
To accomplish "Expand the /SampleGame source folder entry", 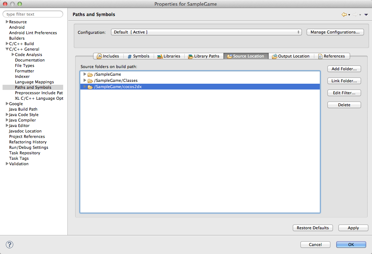I will [84, 74].
